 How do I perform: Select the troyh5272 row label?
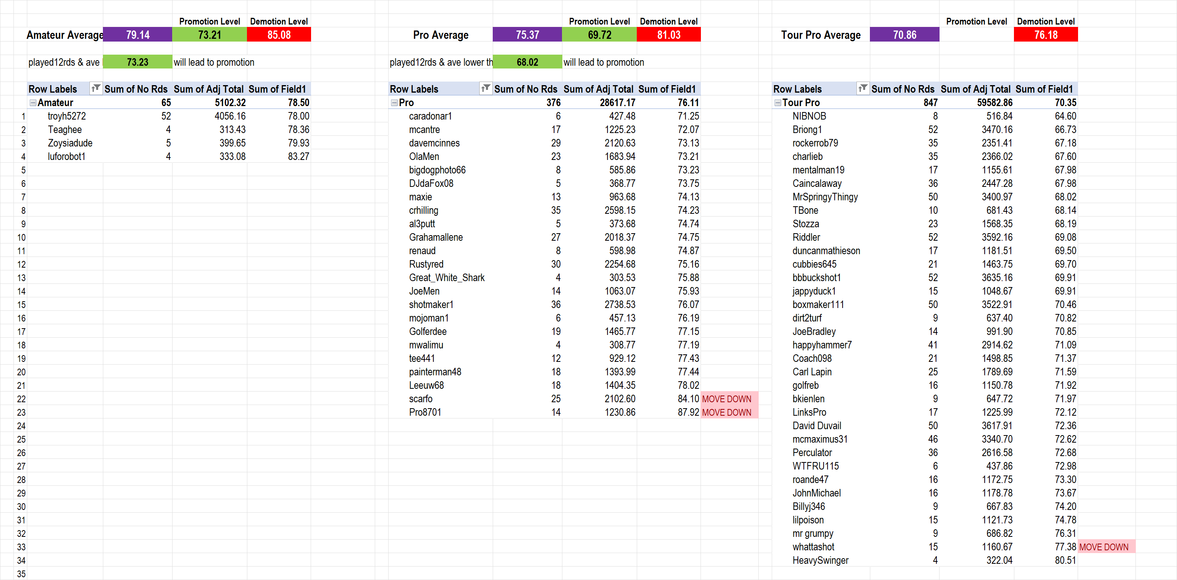pyautogui.click(x=67, y=116)
